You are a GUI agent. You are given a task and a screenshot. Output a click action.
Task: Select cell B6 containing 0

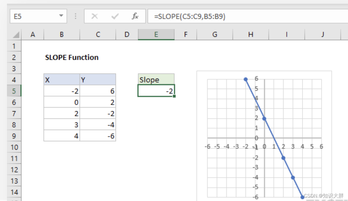click(x=62, y=102)
